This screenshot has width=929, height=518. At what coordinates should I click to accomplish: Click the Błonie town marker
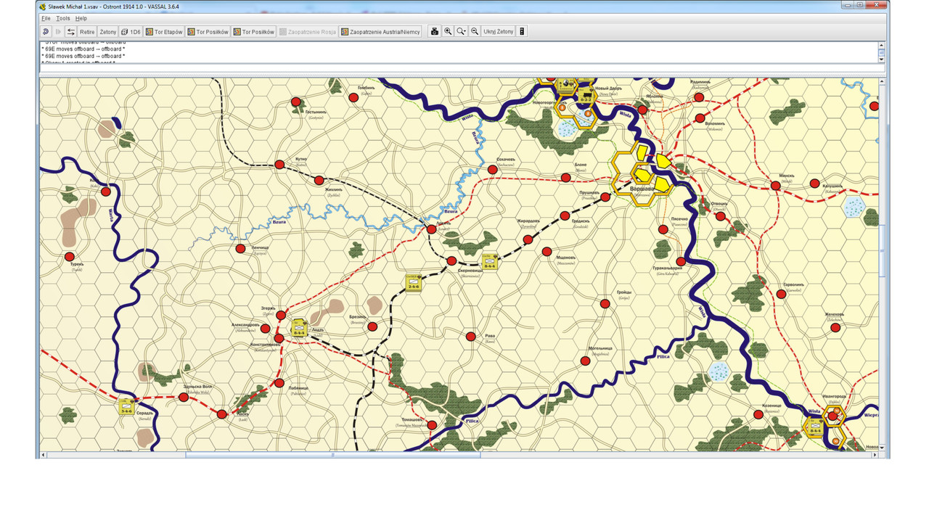point(566,178)
